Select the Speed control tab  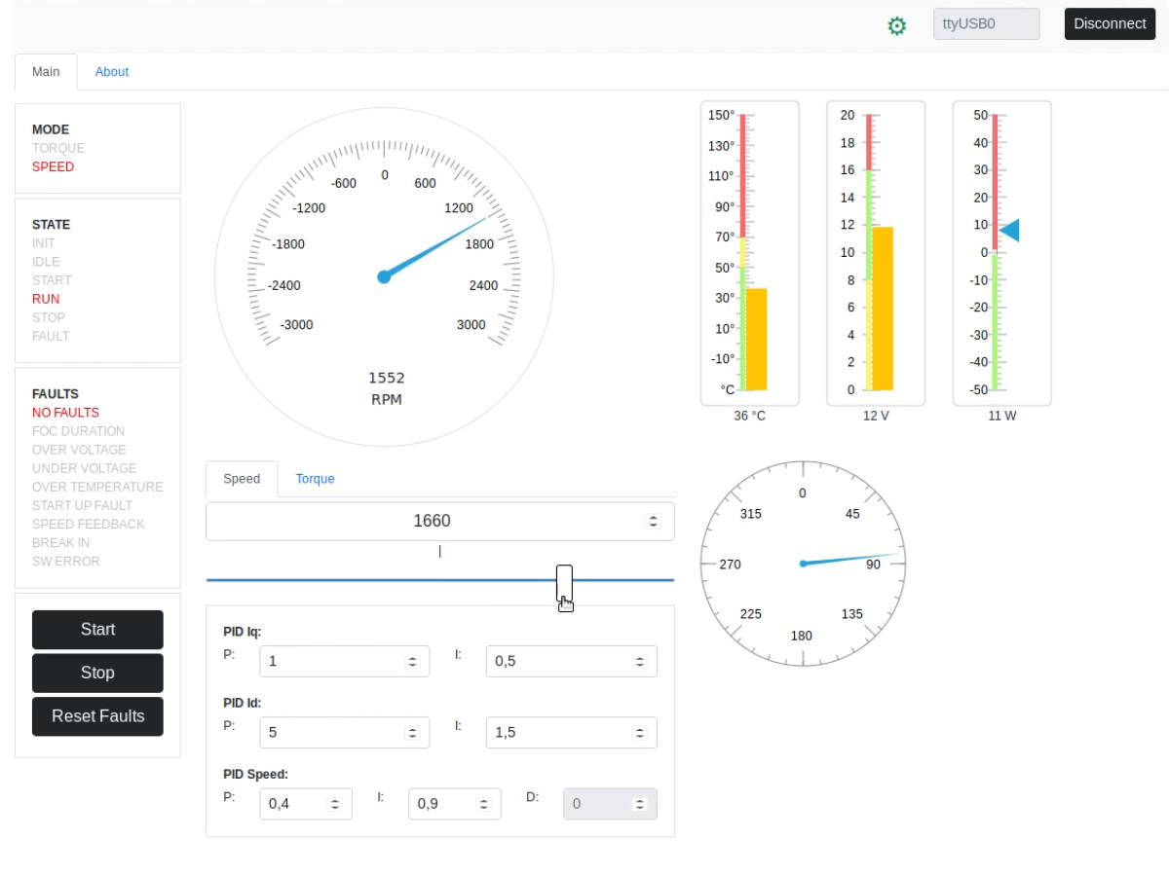pyautogui.click(x=242, y=479)
